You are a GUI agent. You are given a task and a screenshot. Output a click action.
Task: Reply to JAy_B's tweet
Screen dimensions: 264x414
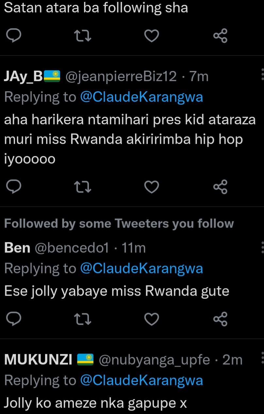pyautogui.click(x=14, y=187)
